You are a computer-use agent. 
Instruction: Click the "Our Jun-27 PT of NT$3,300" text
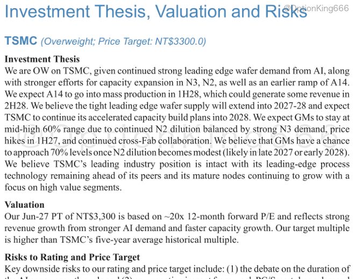click(60, 217)
